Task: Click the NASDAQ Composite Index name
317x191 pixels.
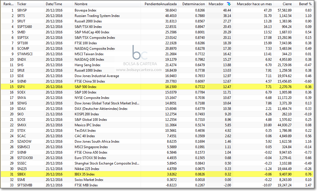Action: pos(95,48)
